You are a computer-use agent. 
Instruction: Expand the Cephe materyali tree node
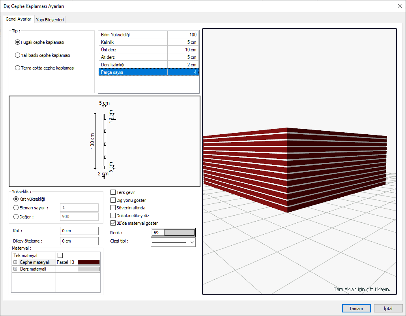15,262
